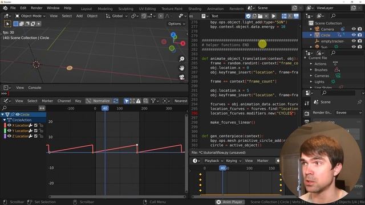Toggle the snapping magnet icon
The width and height of the screenshot is (365, 205).
144,16
